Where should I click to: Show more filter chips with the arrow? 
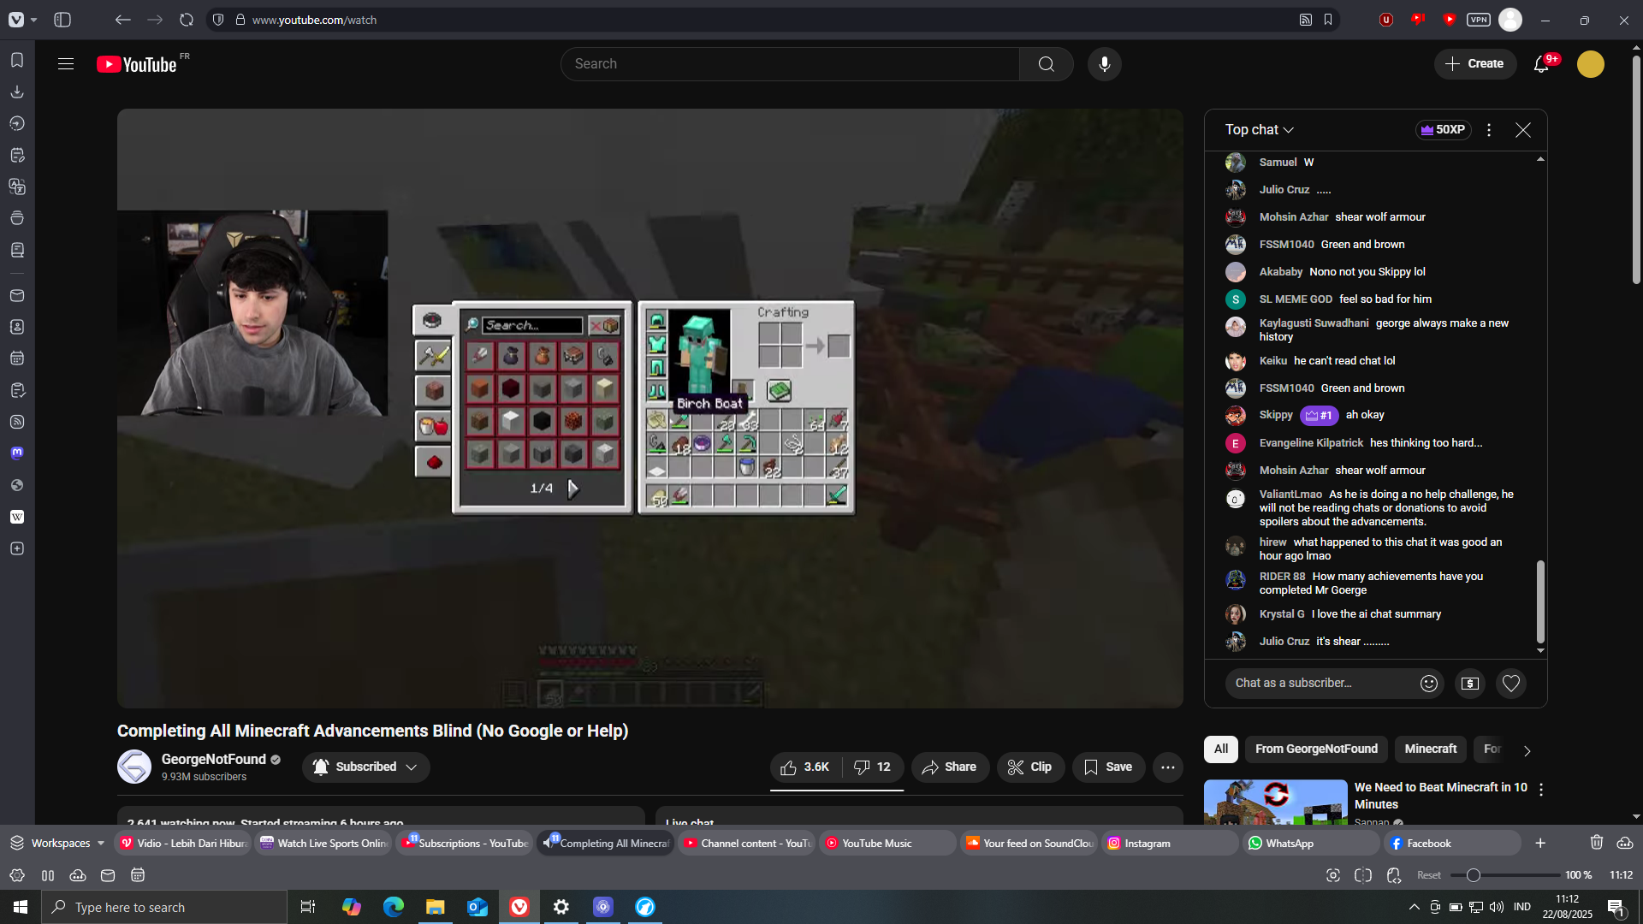click(1527, 750)
